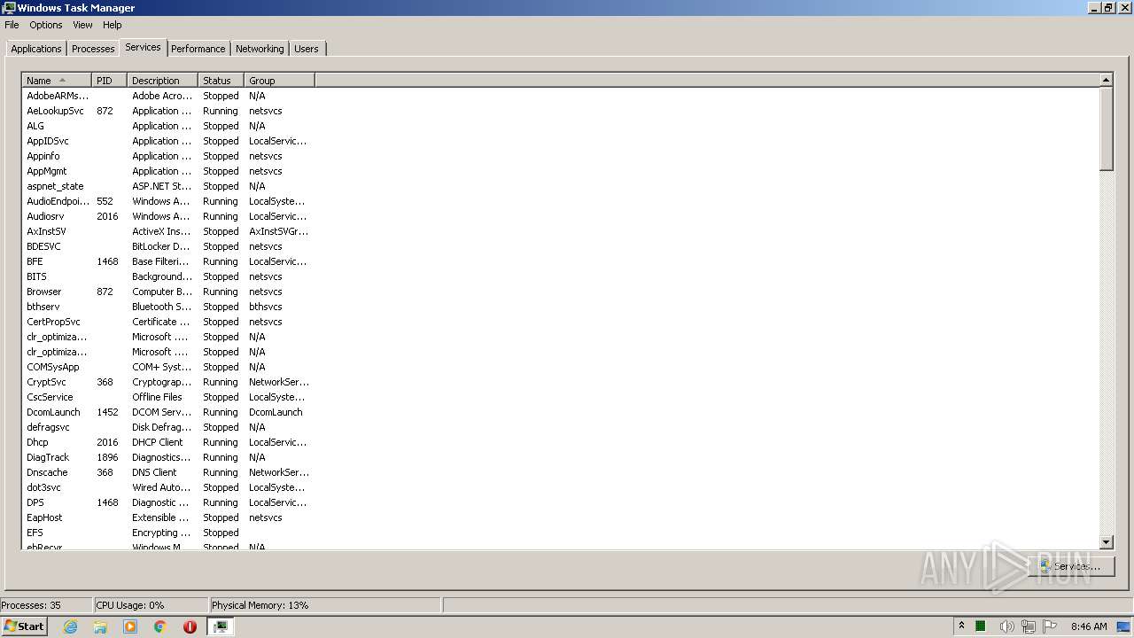Click the Show desktop button

[x=1125, y=626]
